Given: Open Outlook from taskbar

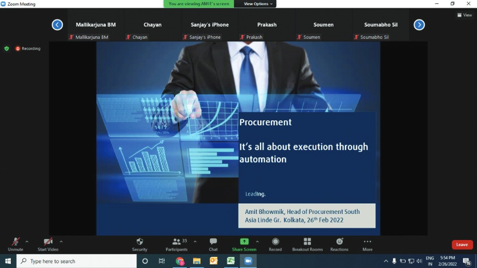Looking at the screenshot, I should 214,261.
